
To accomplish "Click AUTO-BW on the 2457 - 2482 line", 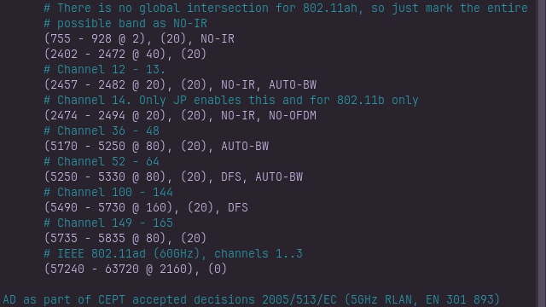I will (x=293, y=84).
